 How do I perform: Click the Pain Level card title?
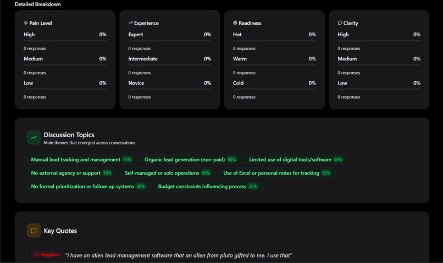(x=41, y=23)
